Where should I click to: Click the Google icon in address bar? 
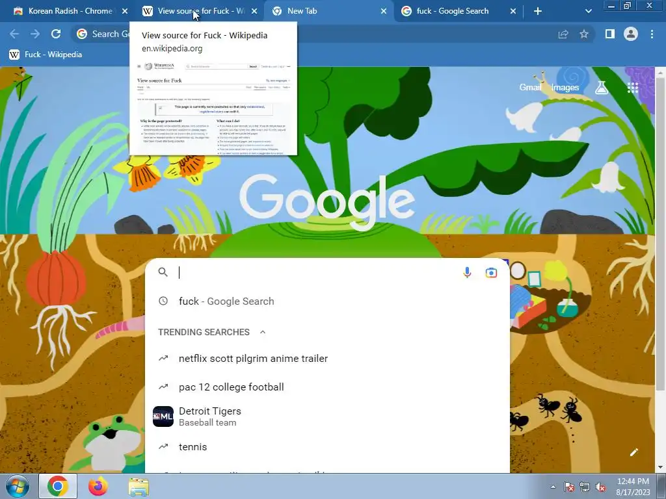click(x=82, y=34)
